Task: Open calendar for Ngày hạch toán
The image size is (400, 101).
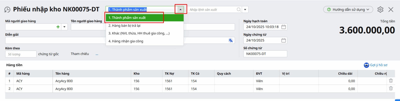Action: [x=283, y=27]
